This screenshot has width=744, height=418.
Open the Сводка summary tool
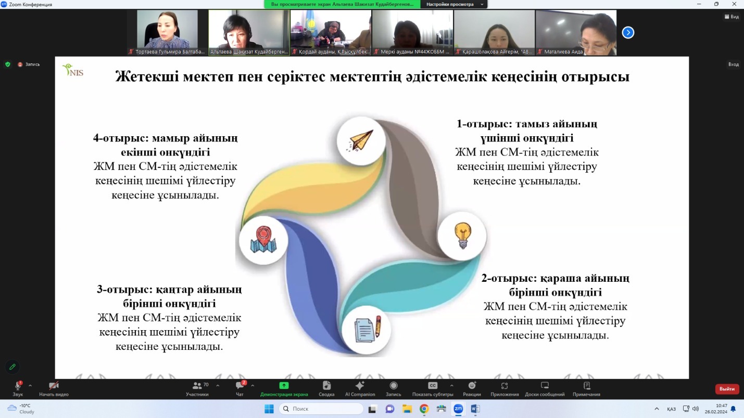click(326, 388)
